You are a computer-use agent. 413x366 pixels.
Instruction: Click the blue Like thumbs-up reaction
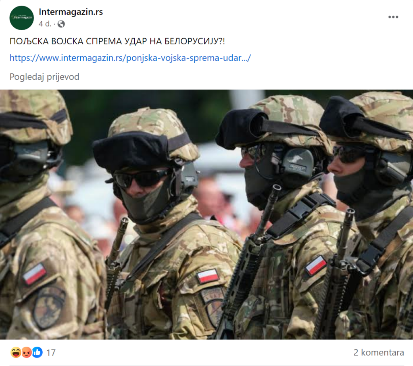coord(38,352)
